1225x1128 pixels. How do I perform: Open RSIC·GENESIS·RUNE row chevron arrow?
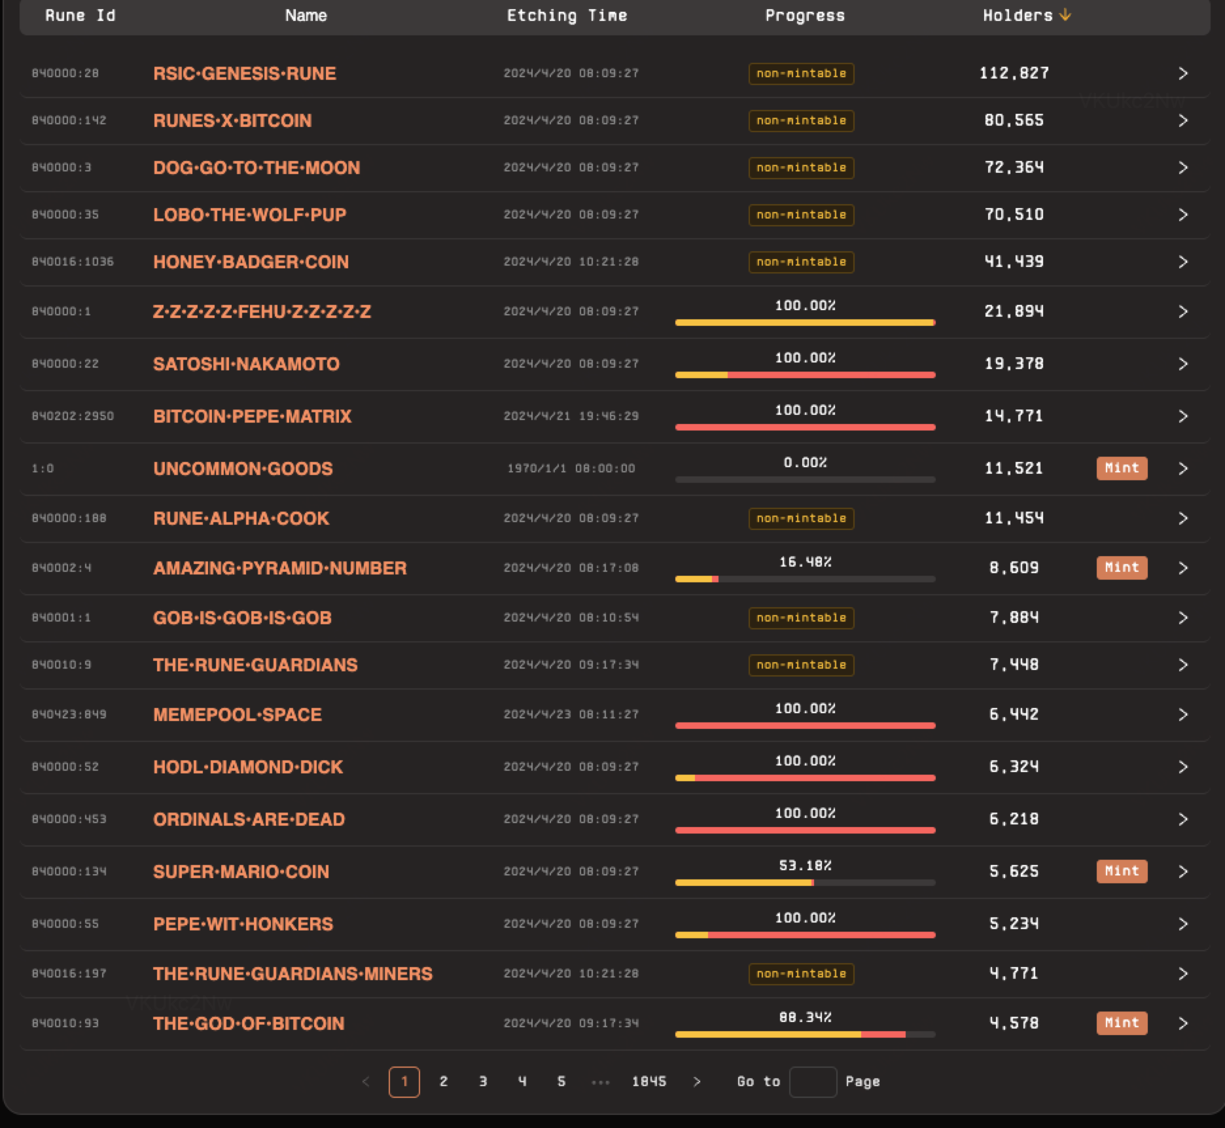pos(1182,73)
